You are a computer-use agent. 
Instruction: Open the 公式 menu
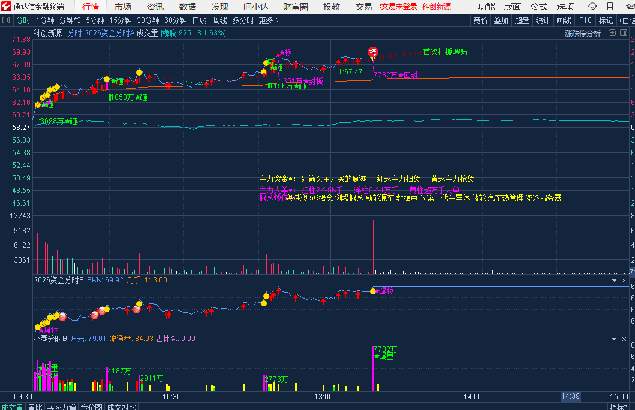point(539,7)
